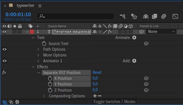Collapse layer 1 properties

27,32
